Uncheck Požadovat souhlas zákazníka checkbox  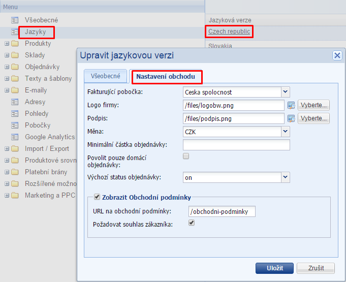[192, 223]
